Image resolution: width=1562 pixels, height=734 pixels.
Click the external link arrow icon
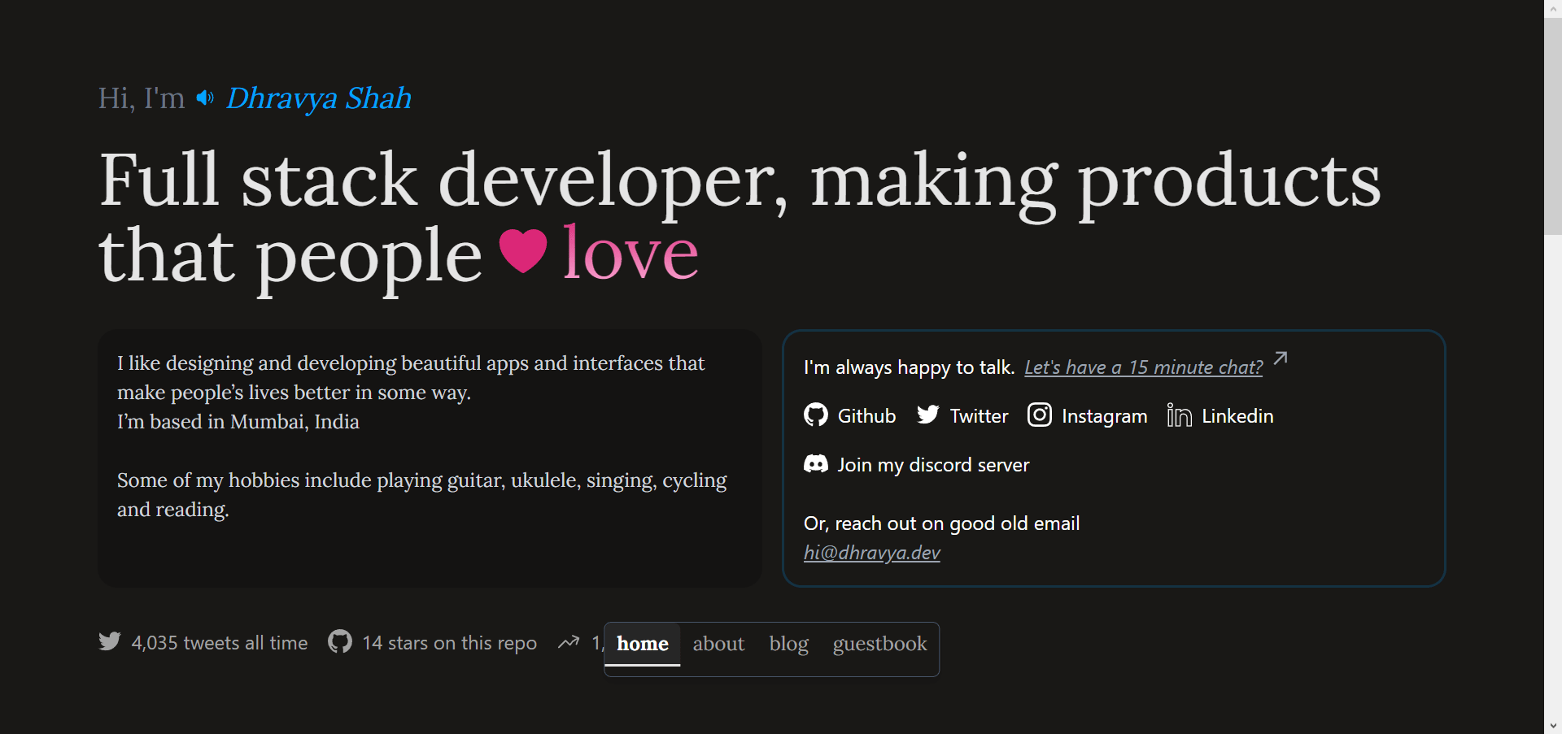tap(1281, 358)
